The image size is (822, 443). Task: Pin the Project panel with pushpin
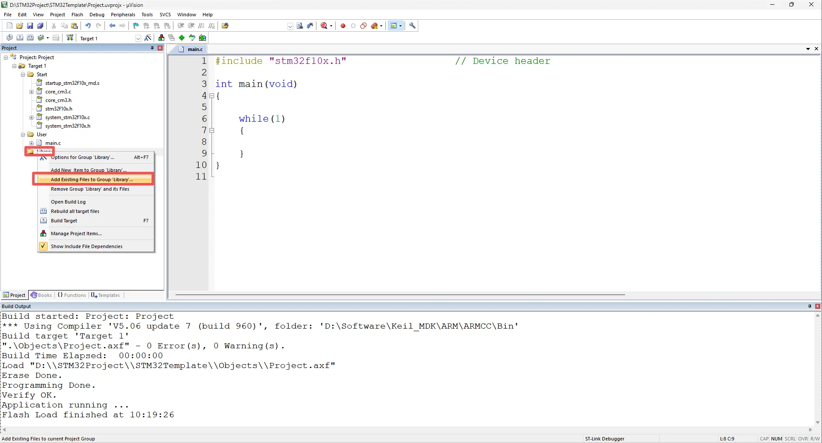click(152, 48)
